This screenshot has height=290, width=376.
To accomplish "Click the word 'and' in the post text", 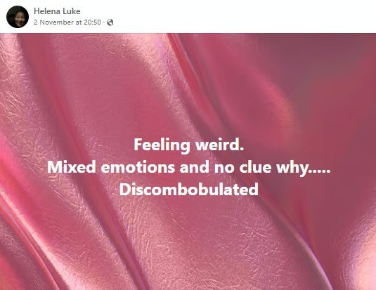I will pos(195,167).
